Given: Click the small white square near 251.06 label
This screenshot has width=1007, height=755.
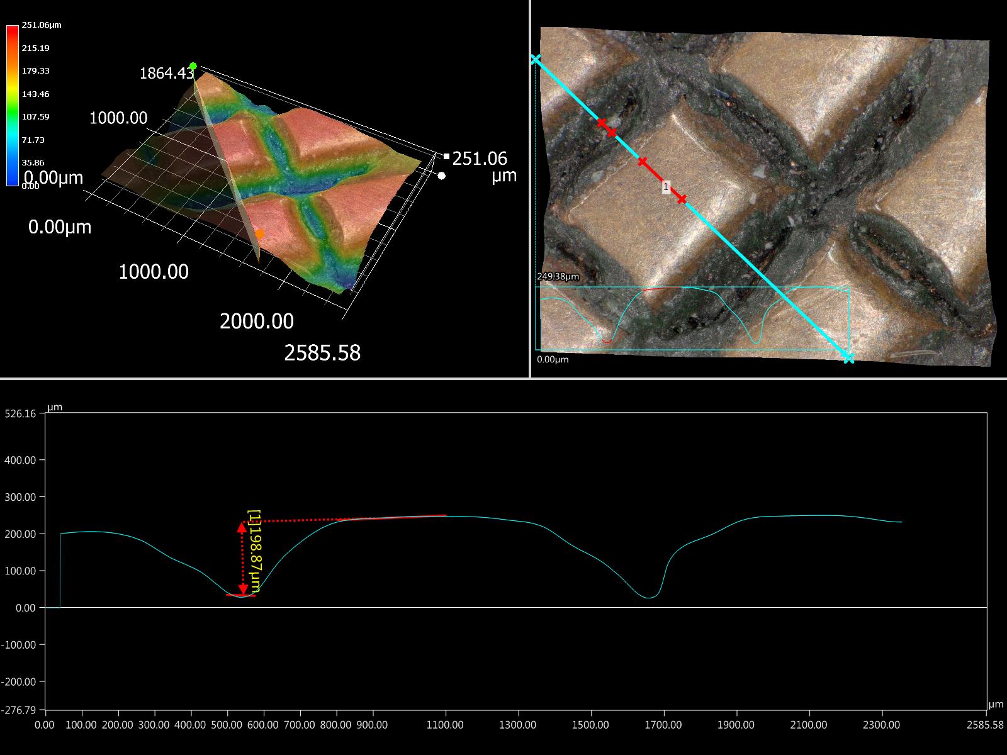Looking at the screenshot, I should 446,156.
